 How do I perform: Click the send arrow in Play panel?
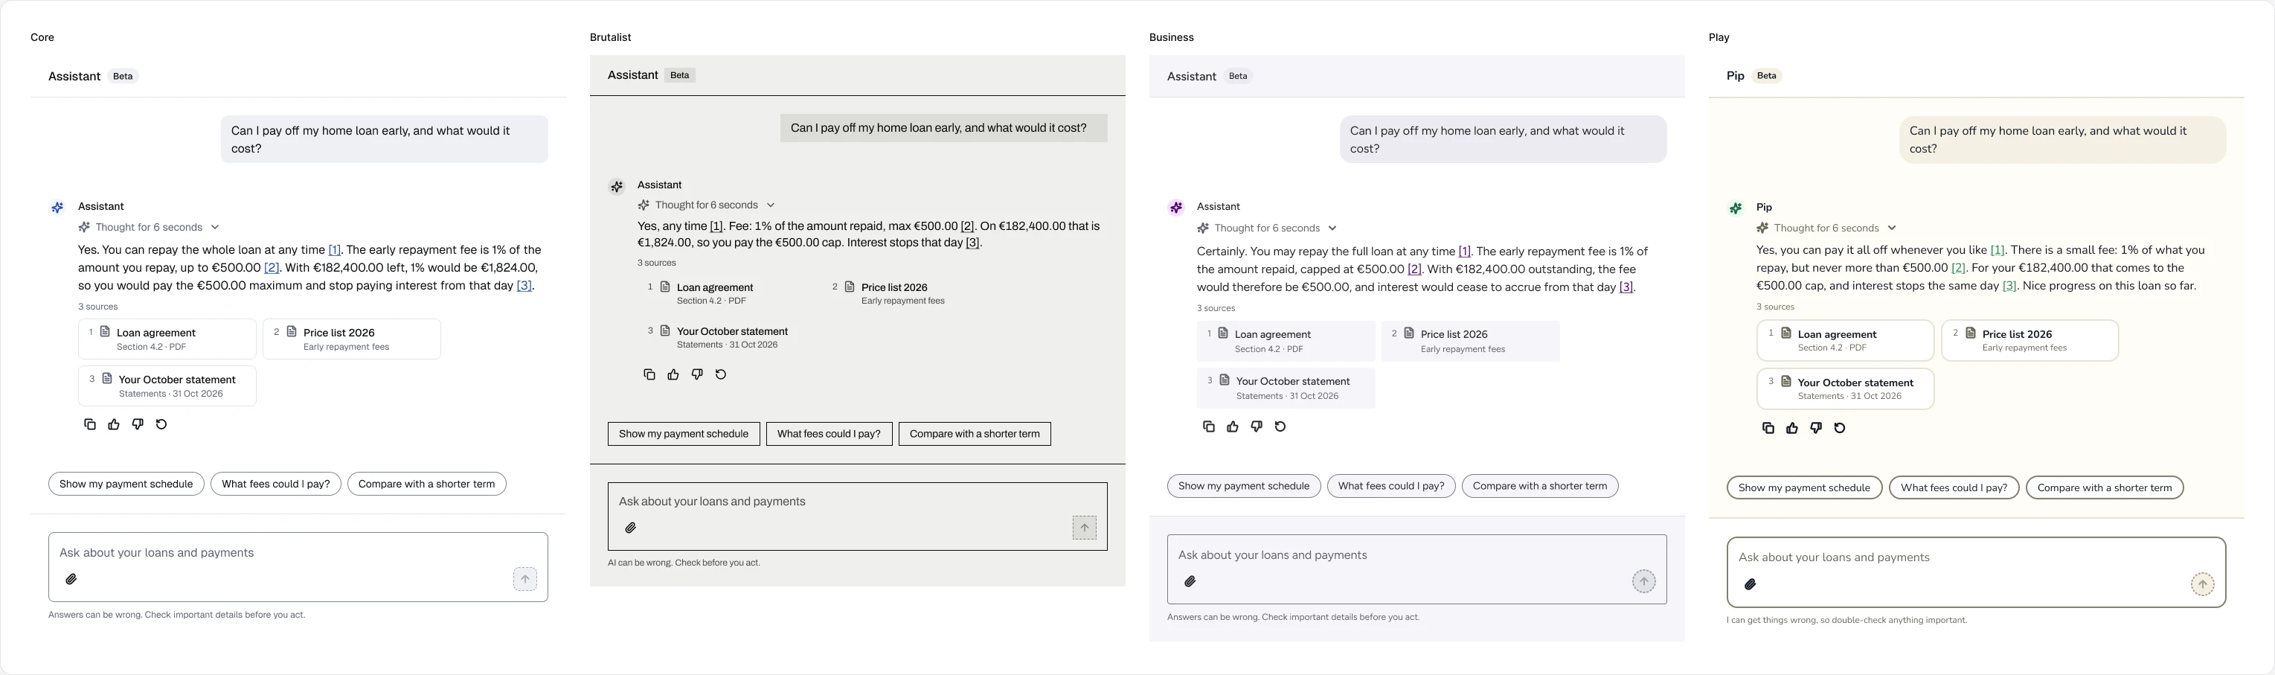[x=2203, y=584]
